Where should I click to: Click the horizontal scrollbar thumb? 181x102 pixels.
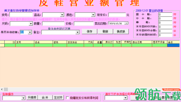(6, 89)
